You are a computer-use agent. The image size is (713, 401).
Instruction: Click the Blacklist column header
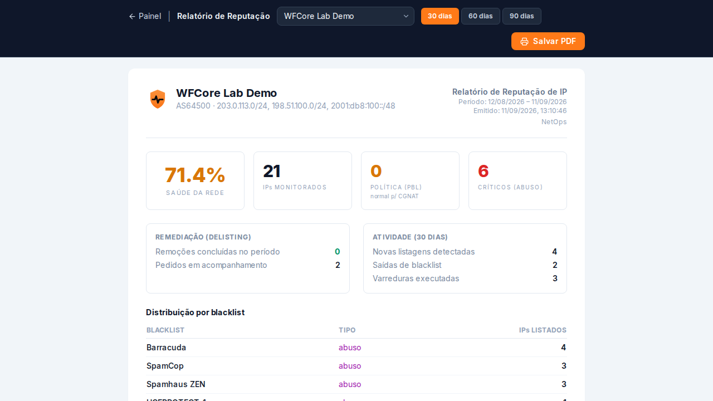(x=165, y=330)
